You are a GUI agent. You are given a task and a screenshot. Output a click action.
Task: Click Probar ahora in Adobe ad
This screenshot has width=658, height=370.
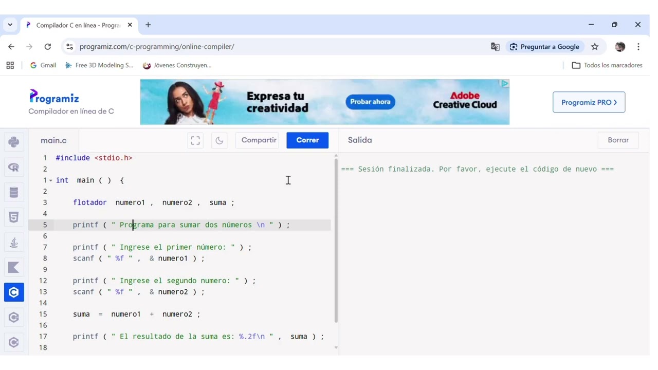click(370, 102)
